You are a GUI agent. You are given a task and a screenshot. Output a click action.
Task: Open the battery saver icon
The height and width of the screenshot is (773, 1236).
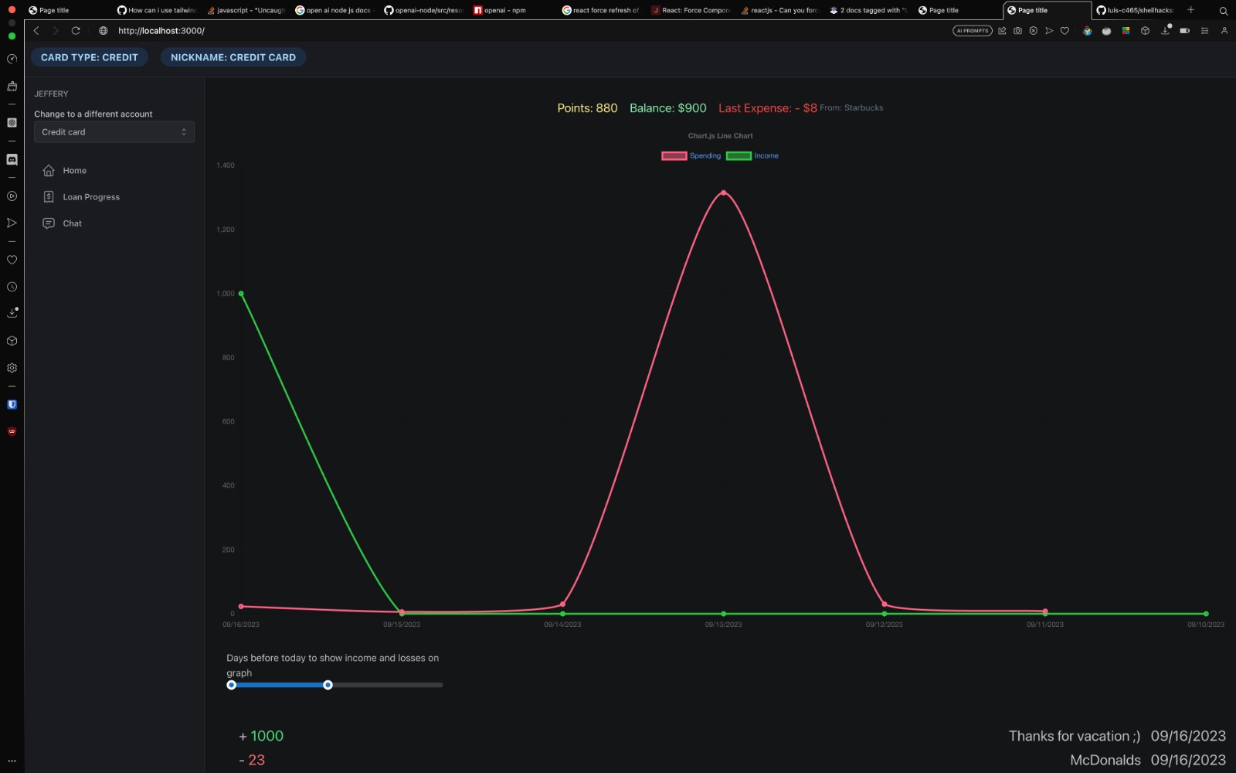coord(1184,31)
